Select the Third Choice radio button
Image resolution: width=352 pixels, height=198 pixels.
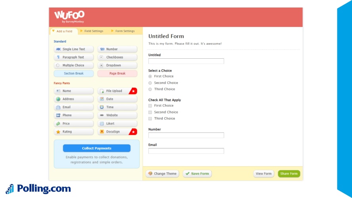tap(150, 89)
